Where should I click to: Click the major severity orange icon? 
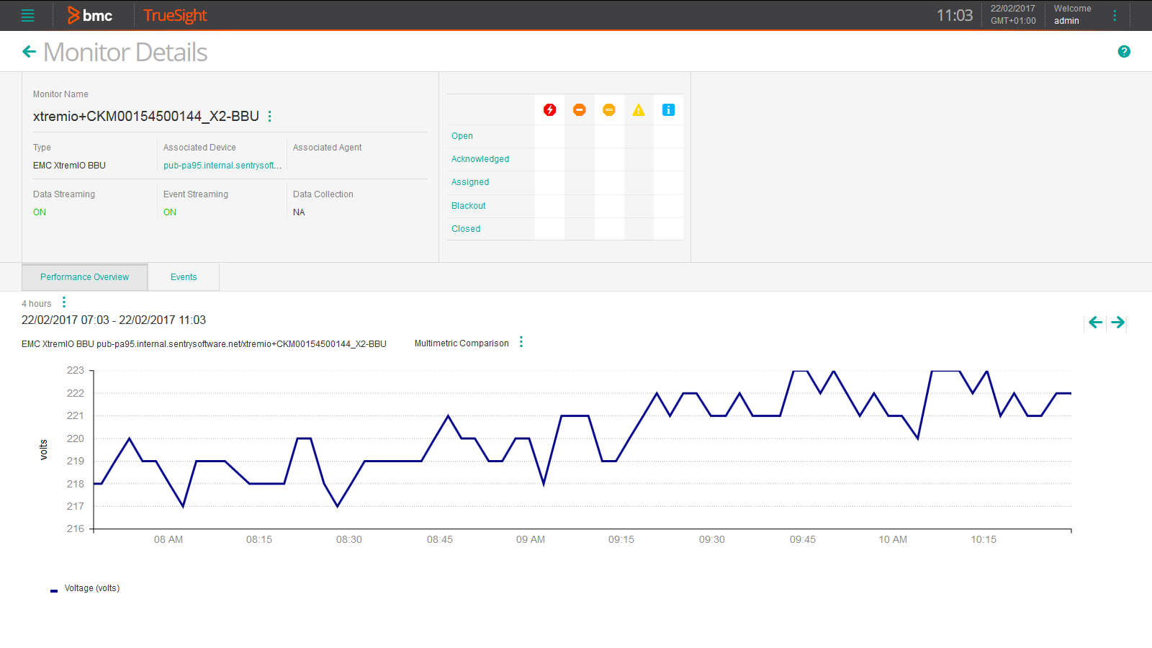tap(580, 109)
